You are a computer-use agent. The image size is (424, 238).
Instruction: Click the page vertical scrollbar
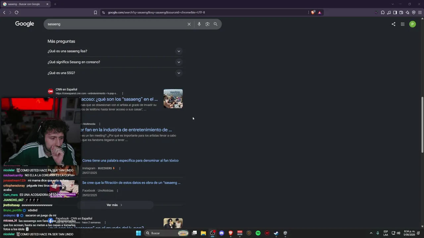pyautogui.click(x=422, y=125)
